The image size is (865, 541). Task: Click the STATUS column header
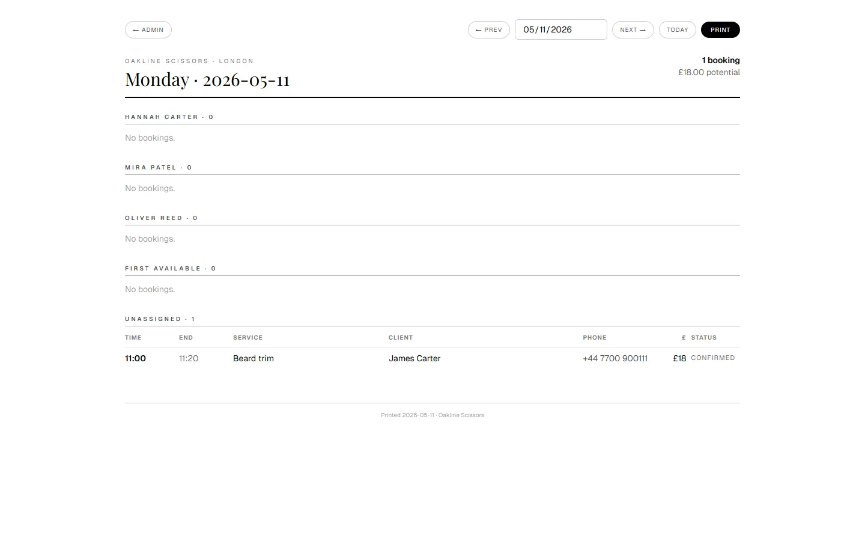pyautogui.click(x=704, y=338)
